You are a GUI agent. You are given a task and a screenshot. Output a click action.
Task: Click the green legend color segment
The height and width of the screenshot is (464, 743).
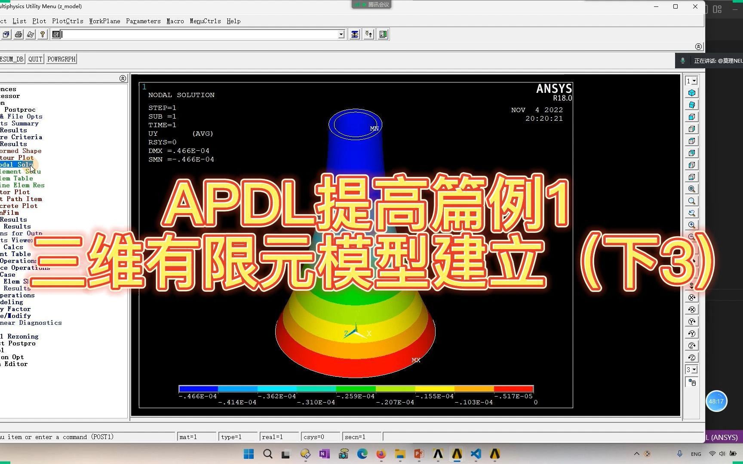(356, 389)
